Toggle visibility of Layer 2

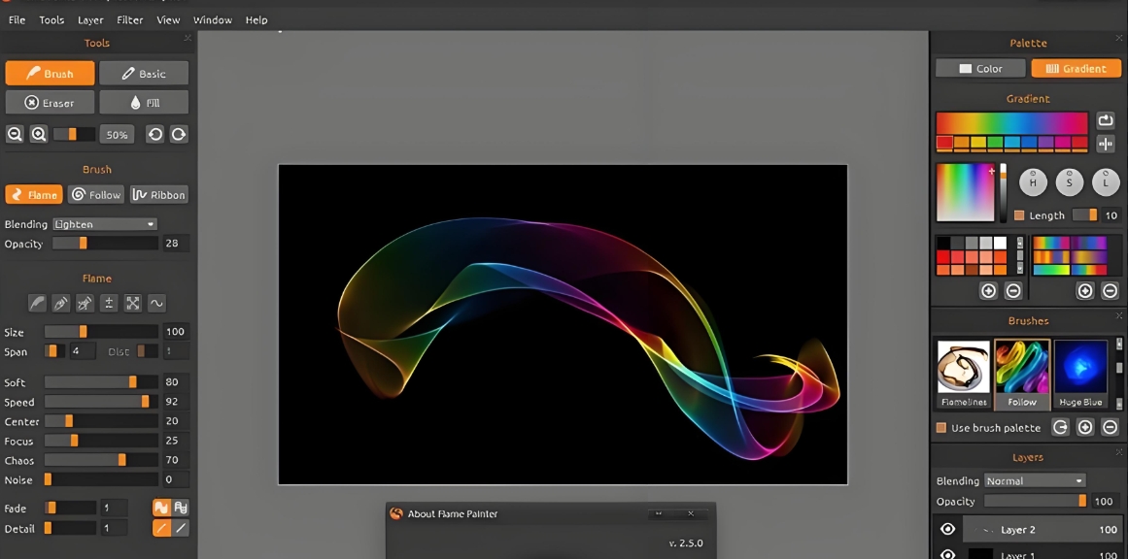coord(947,530)
